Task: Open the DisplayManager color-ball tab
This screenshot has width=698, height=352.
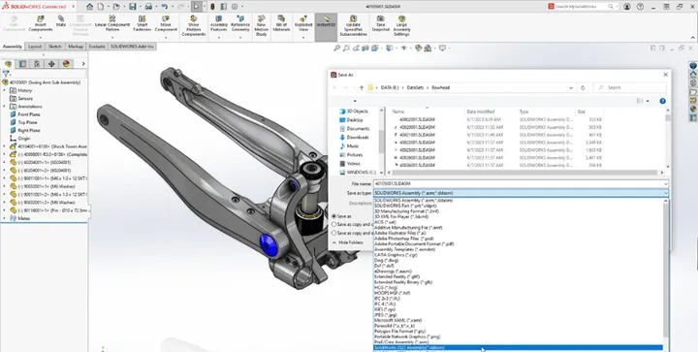Action: [x=66, y=64]
